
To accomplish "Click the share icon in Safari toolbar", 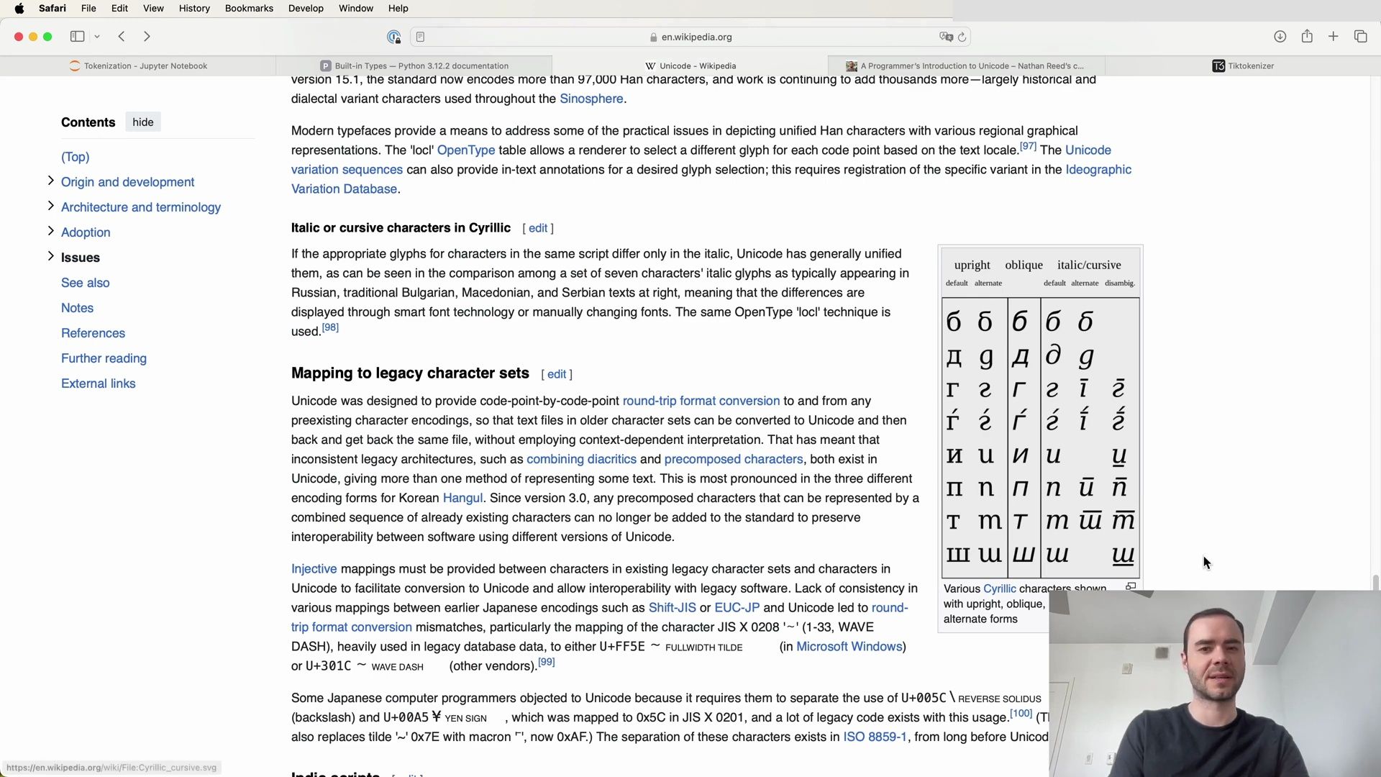I will point(1307,36).
